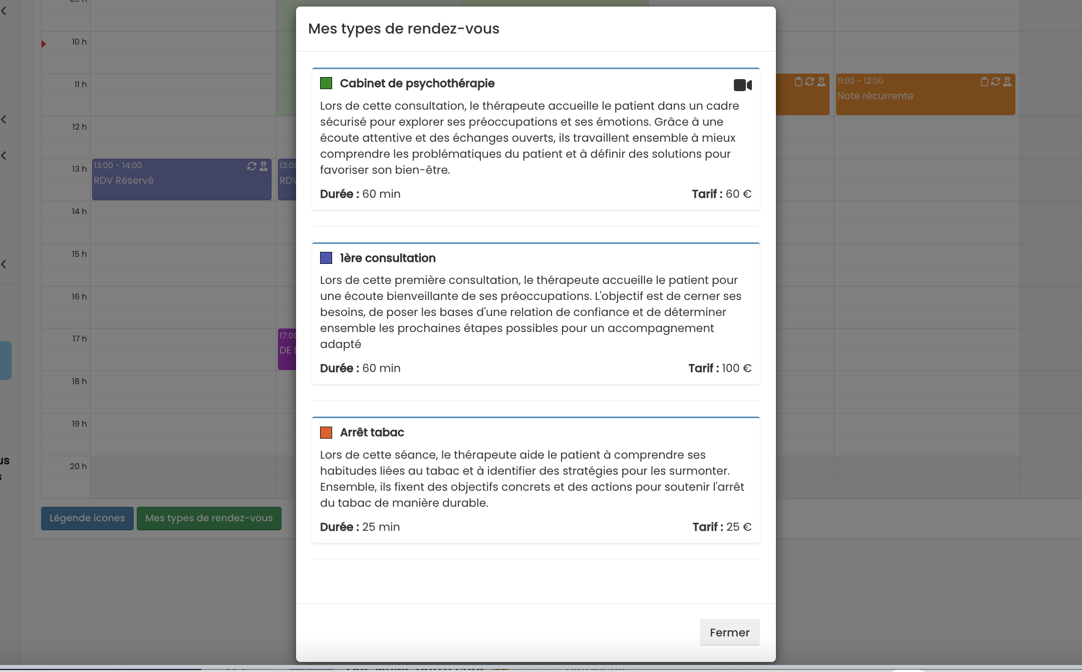The width and height of the screenshot is (1082, 672).
Task: Close the dialog with the Fermer button
Action: [x=729, y=632]
